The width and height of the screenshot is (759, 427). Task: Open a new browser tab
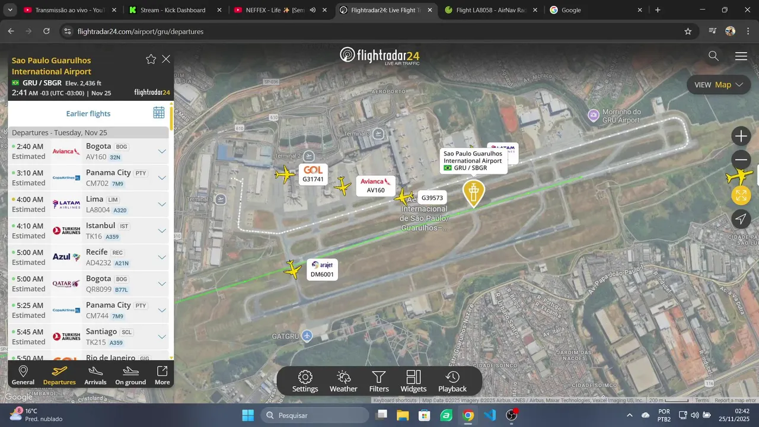point(658,10)
